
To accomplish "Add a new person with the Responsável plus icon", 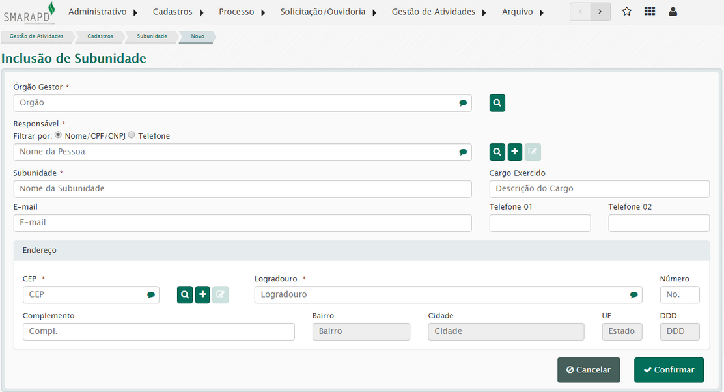I will (x=514, y=152).
